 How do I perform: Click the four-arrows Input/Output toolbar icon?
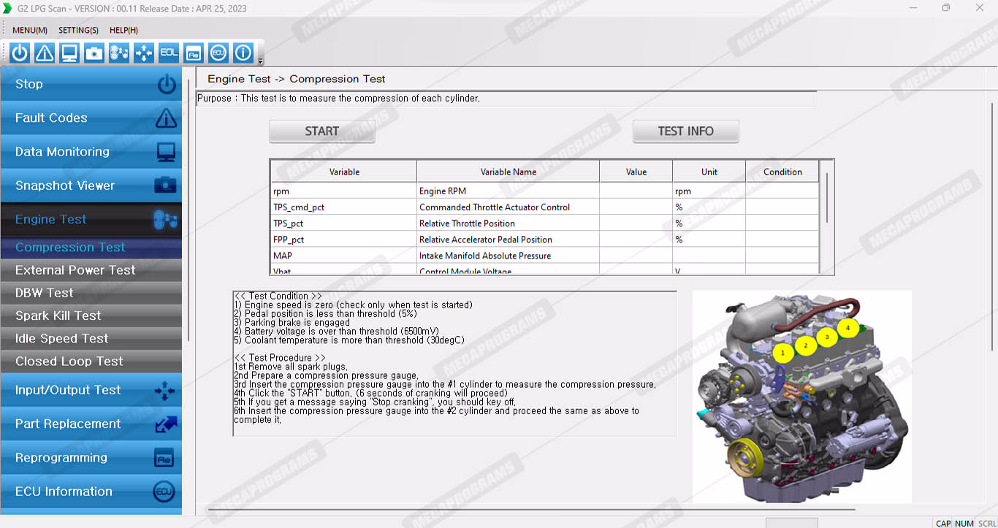tap(144, 53)
